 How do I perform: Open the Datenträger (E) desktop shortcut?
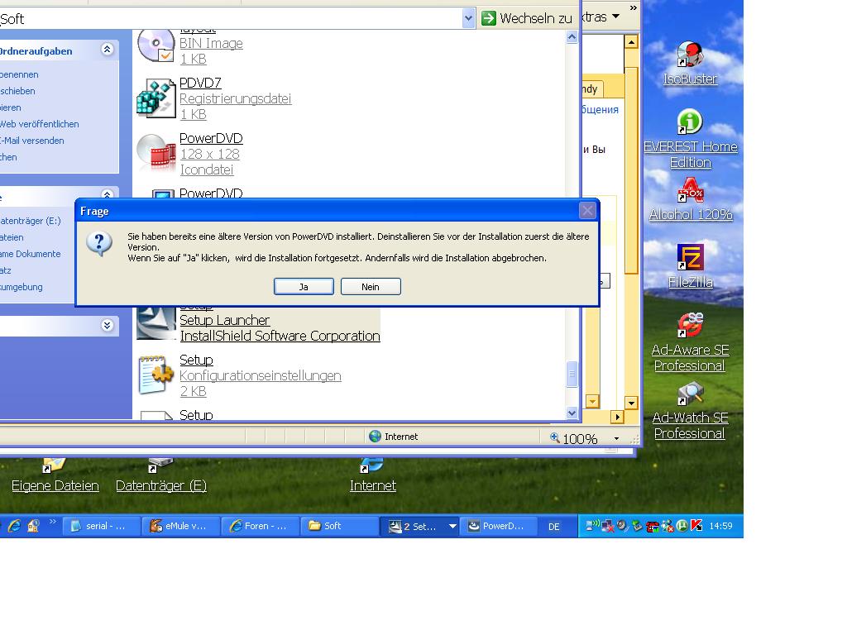click(x=161, y=475)
